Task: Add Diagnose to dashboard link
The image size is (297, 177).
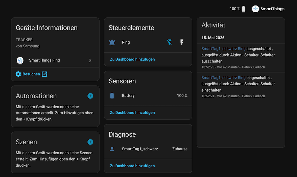Action: 132,166
